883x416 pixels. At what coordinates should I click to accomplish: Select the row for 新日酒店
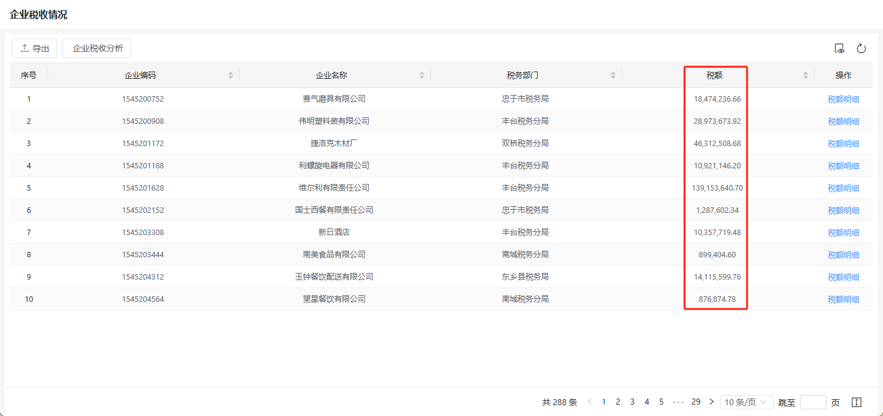click(x=334, y=232)
